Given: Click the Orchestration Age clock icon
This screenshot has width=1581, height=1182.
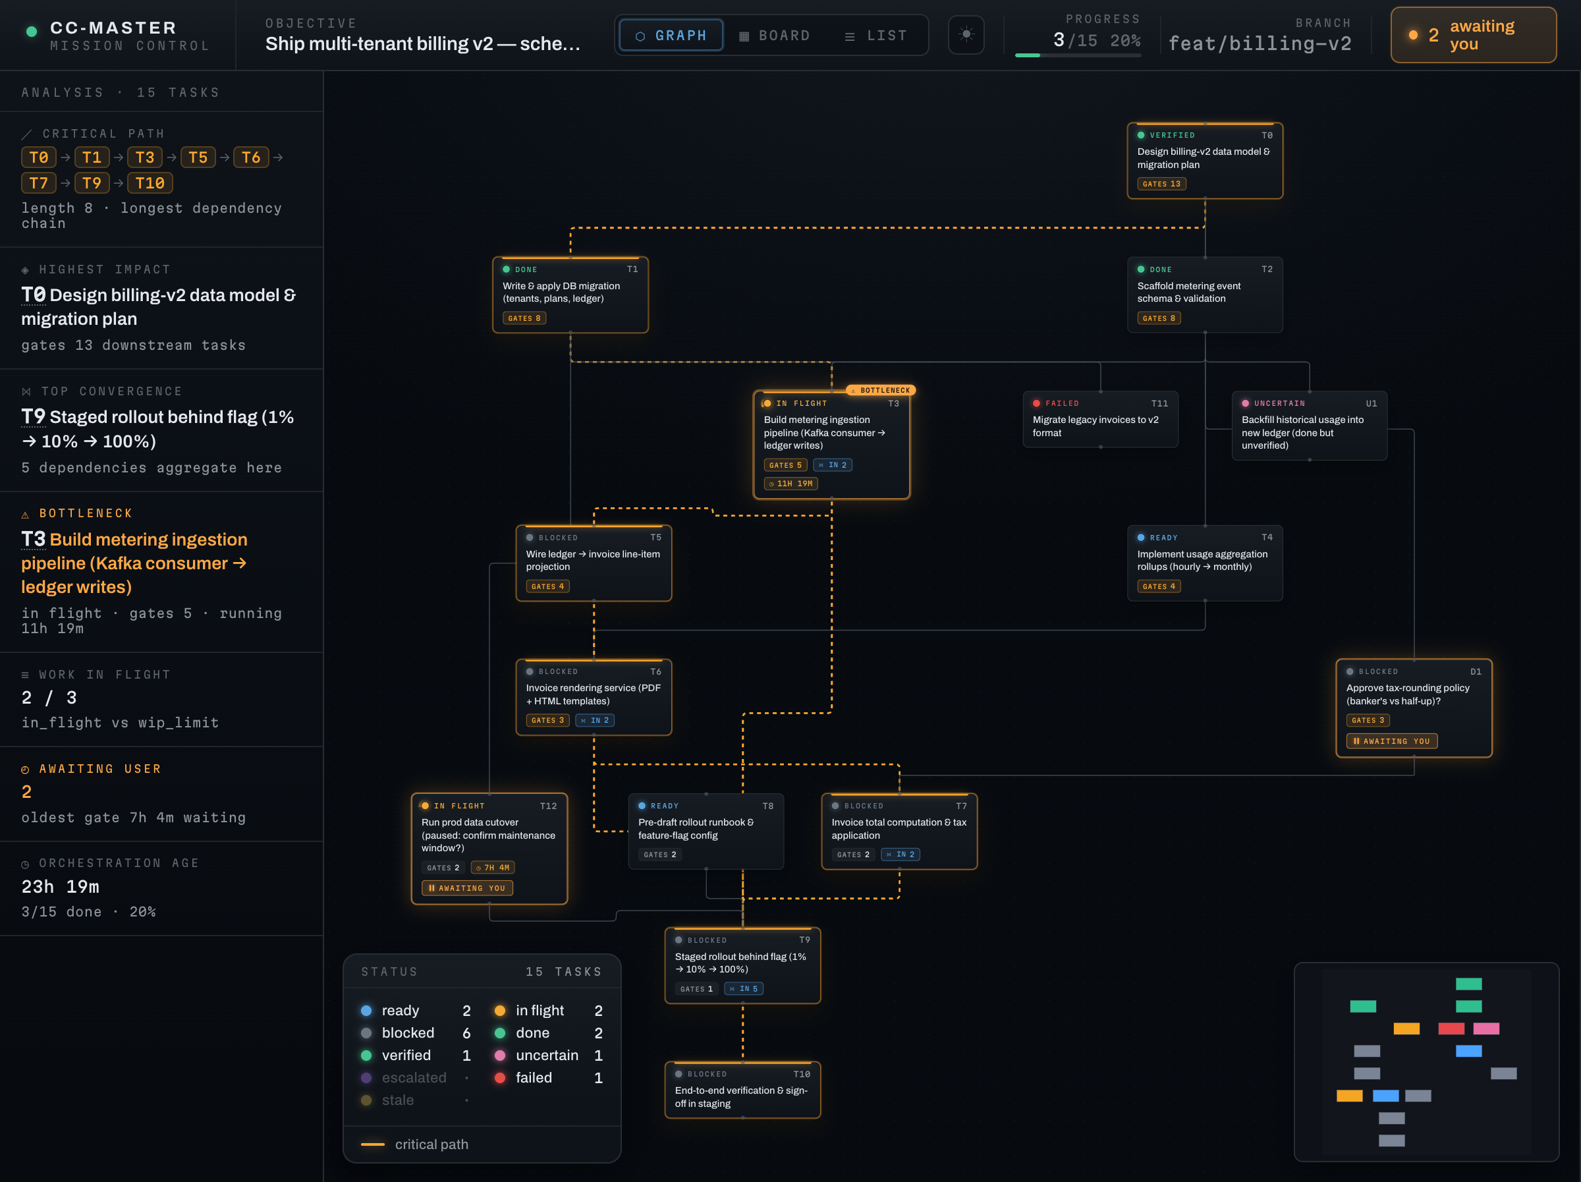Looking at the screenshot, I should tap(26, 864).
